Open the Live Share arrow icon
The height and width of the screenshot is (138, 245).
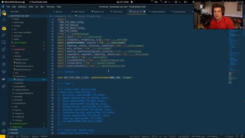[x=4, y=86]
